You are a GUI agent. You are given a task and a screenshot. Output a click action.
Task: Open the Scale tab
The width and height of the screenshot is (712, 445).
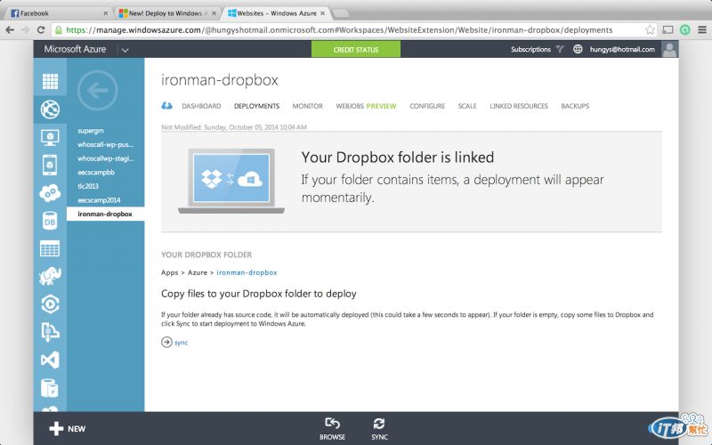(x=467, y=106)
